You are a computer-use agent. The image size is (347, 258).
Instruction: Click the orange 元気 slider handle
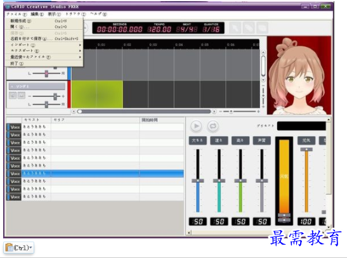click(306, 150)
